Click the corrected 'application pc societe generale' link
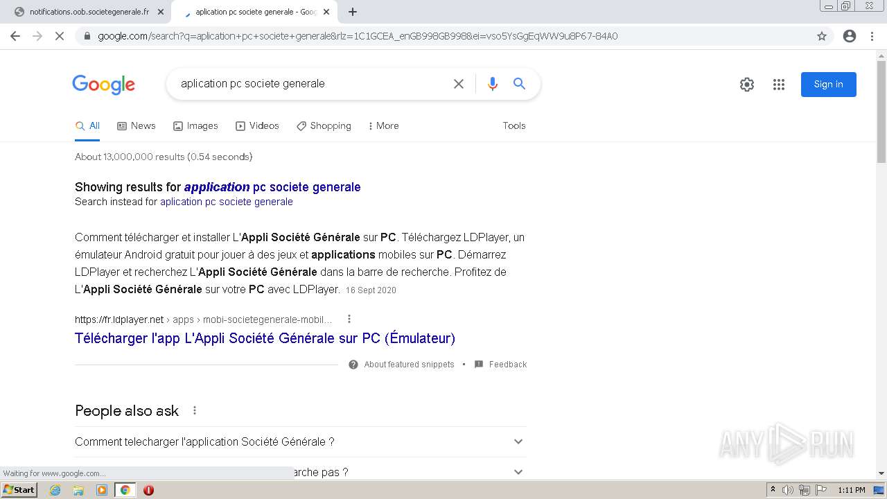Image resolution: width=887 pixels, height=499 pixels. tap(272, 187)
